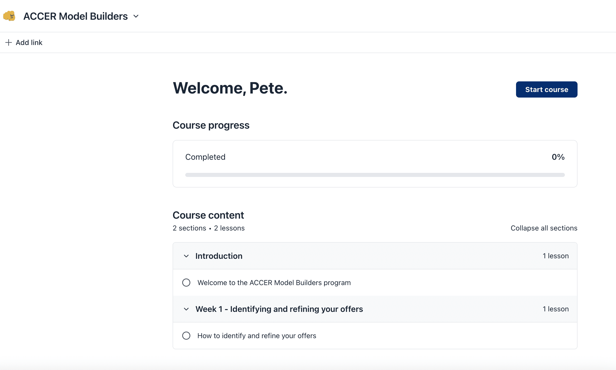Toggle the completion circle for How to identify lesson

[x=186, y=336]
